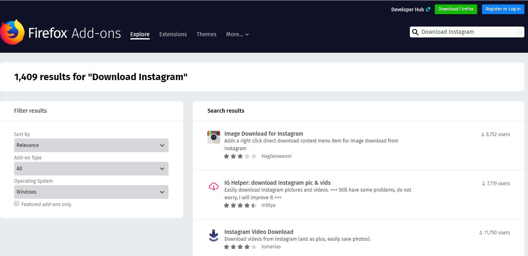Click the Search results heading
Image resolution: width=528 pixels, height=256 pixels.
[226, 111]
